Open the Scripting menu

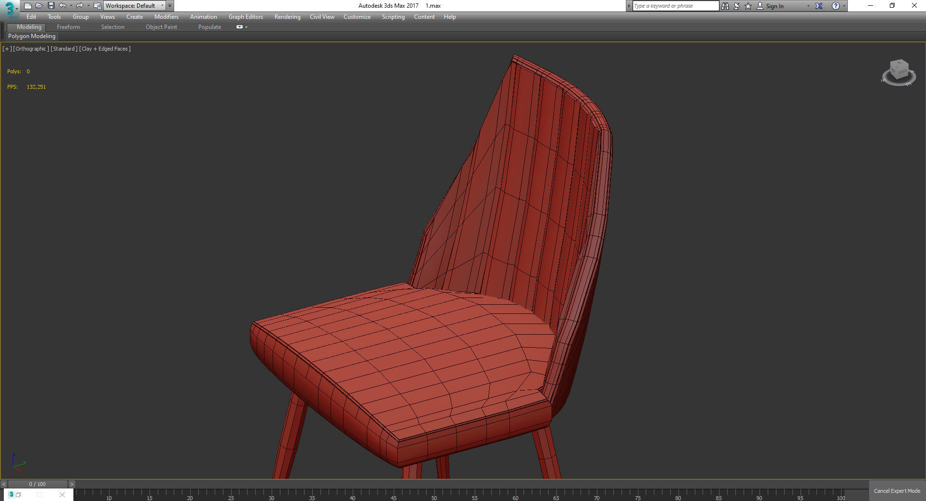click(393, 17)
